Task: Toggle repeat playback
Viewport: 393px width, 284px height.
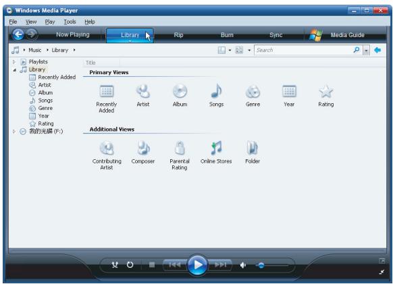Action: 130,264
